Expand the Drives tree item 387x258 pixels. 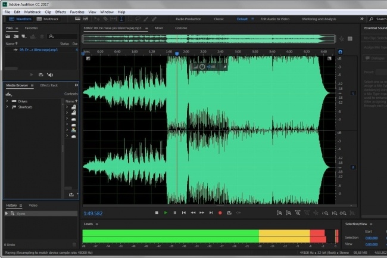click(x=7, y=101)
